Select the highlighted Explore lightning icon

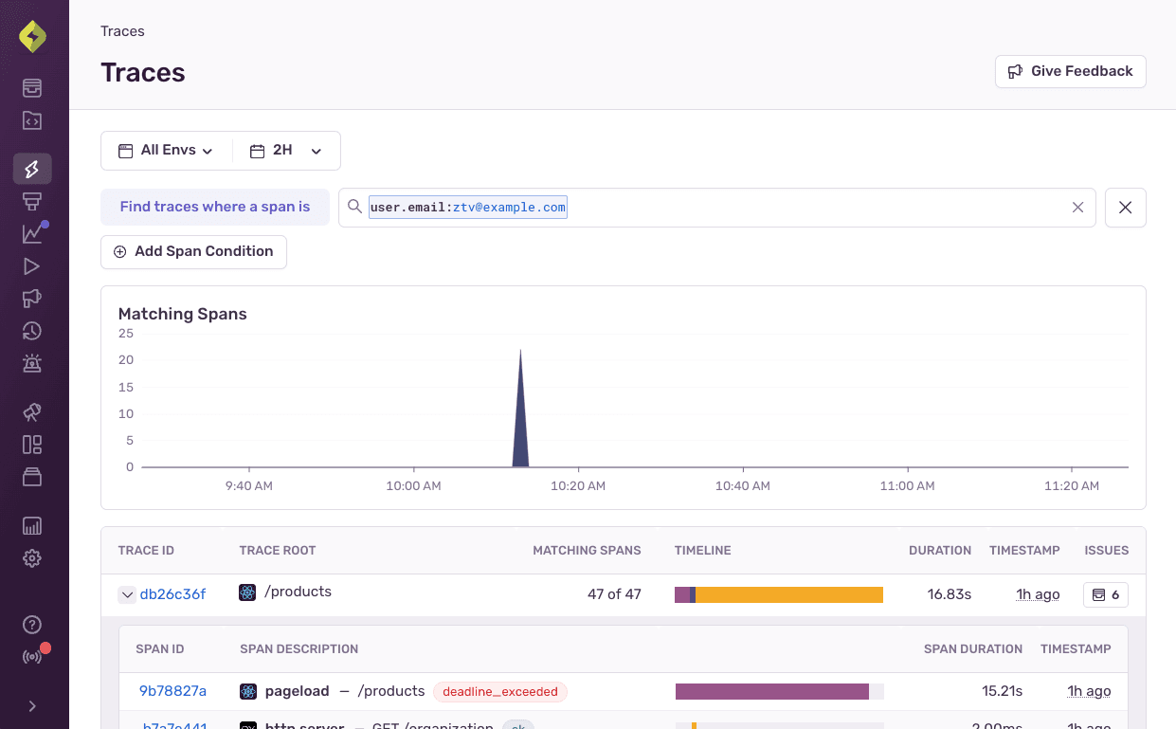pos(31,168)
